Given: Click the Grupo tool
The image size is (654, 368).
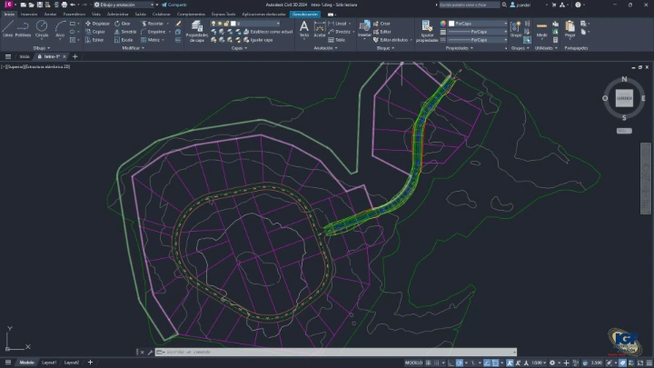Looking at the screenshot, I should [516, 29].
